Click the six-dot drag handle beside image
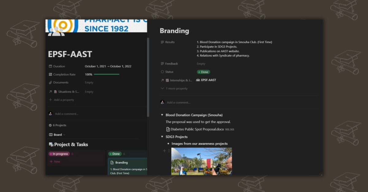 169,151
